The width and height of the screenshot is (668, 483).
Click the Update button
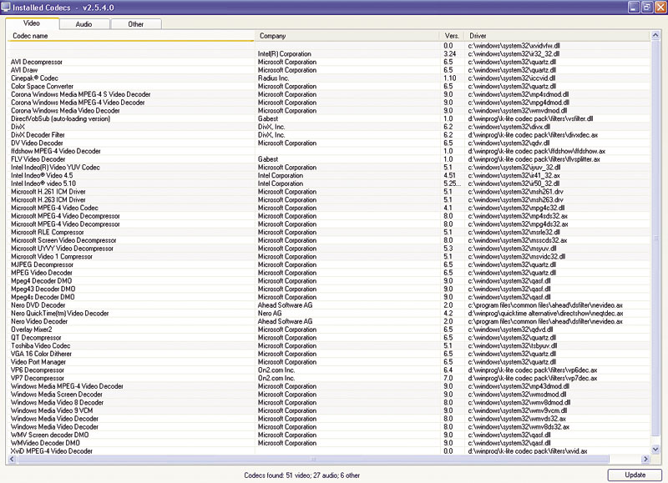[635, 475]
